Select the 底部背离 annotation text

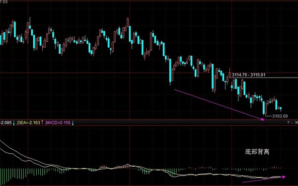click(257, 152)
